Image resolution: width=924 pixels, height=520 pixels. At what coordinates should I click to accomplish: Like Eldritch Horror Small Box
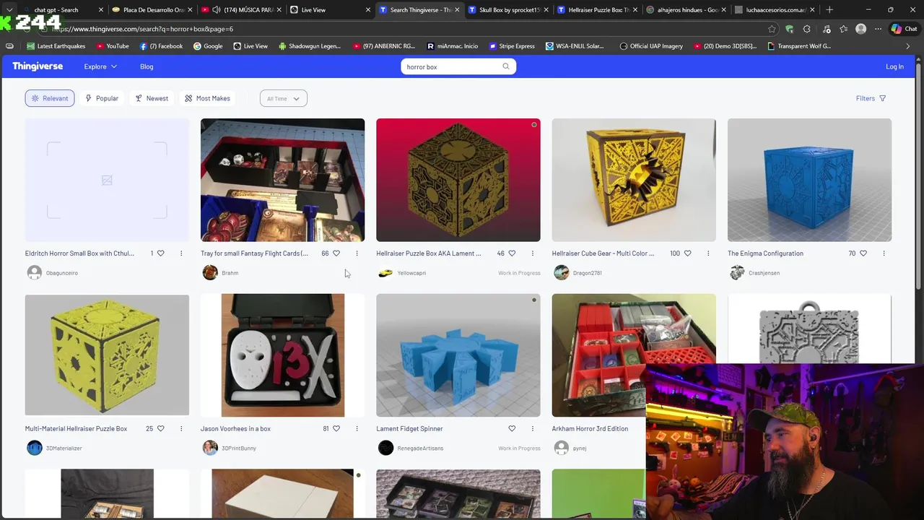click(x=160, y=253)
